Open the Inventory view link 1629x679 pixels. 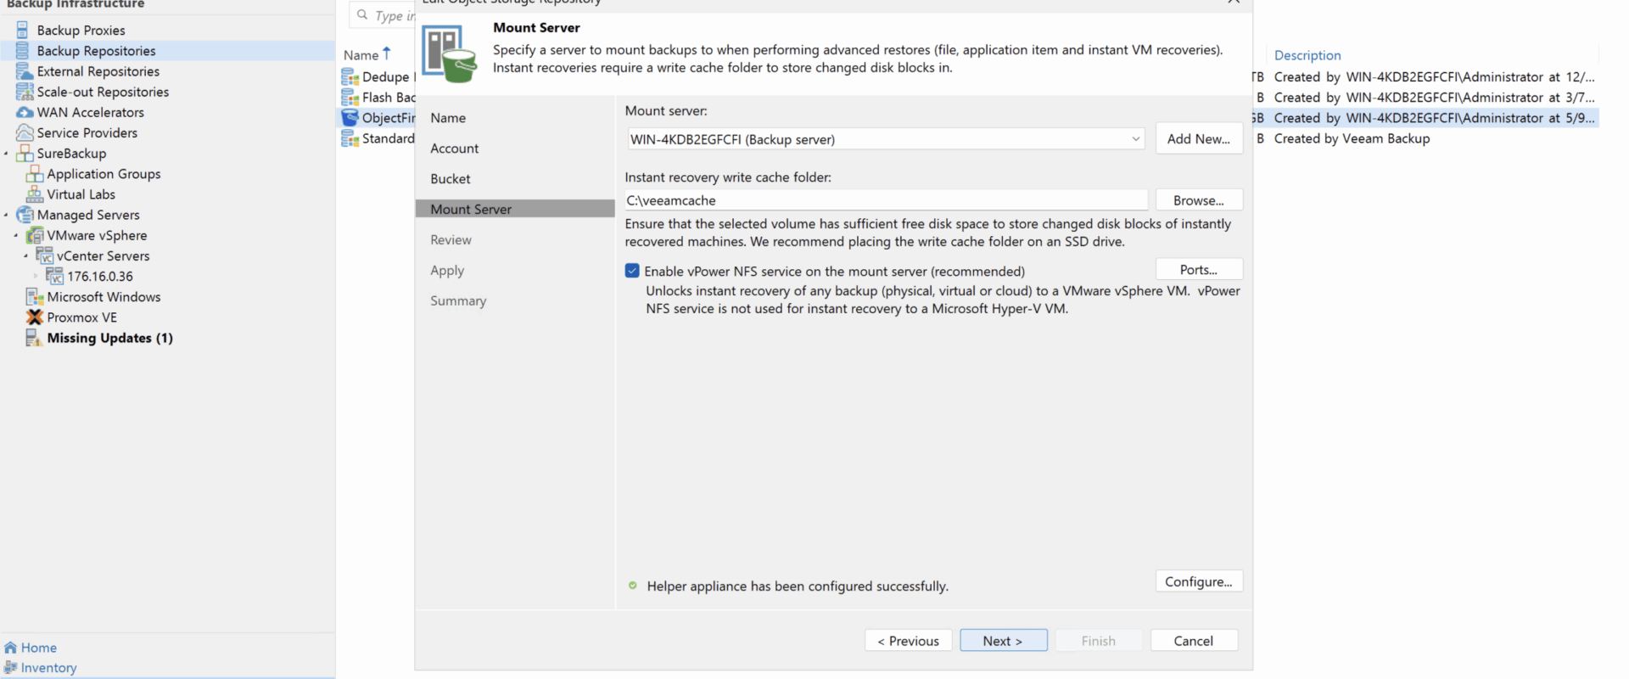[x=48, y=668]
